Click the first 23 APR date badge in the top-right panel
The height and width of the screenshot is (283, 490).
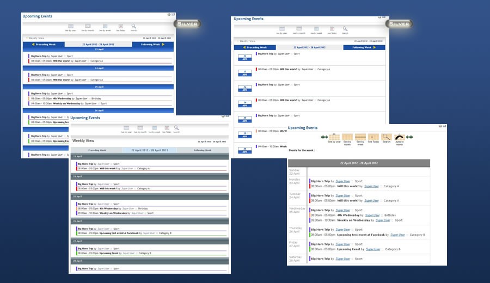tap(245, 57)
